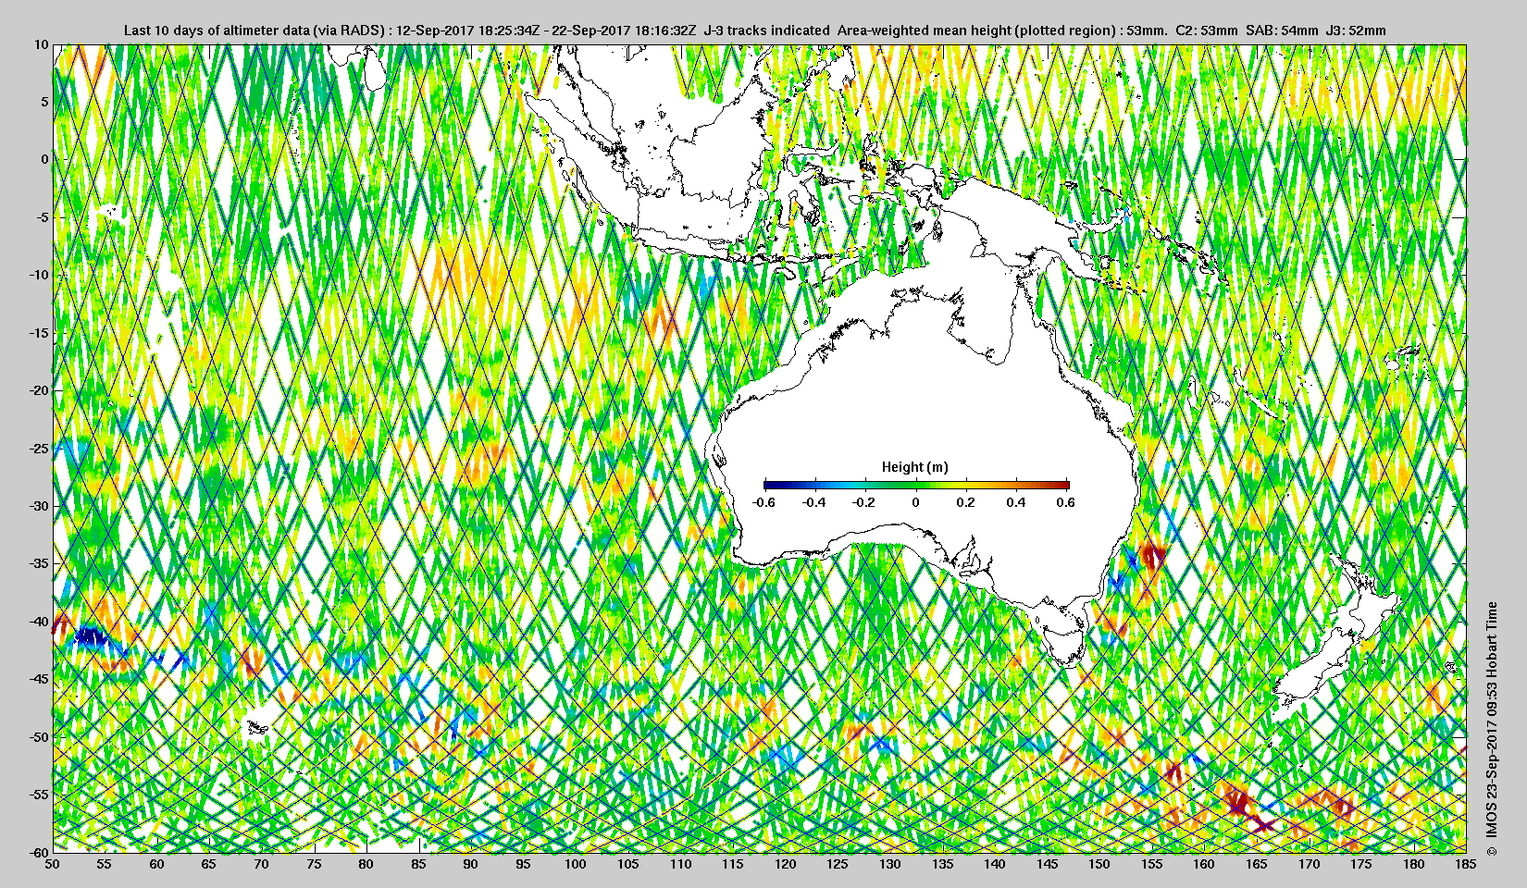This screenshot has width=1527, height=888.
Task: Click the Height (m) colorbar legend
Action: tap(916, 485)
